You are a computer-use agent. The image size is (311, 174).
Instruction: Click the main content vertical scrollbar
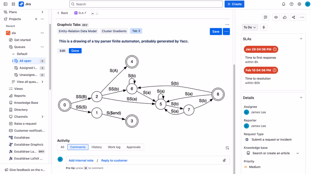click(x=234, y=119)
